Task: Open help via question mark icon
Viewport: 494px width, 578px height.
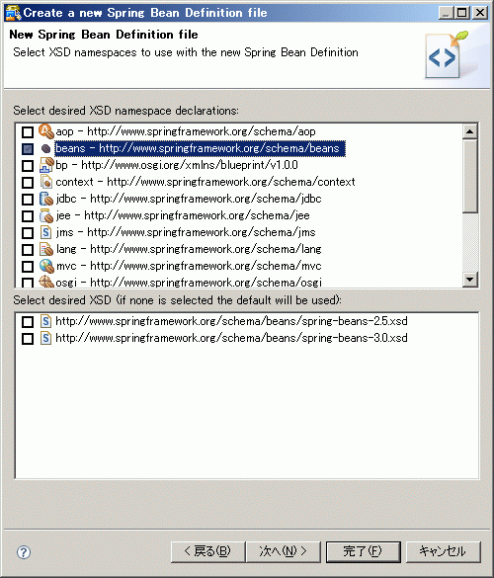Action: click(24, 552)
